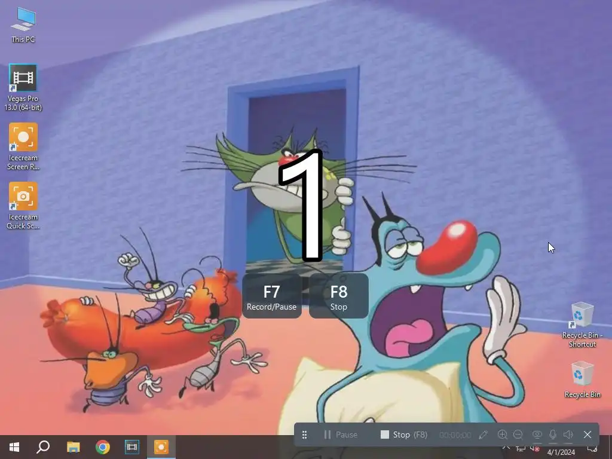
Task: Select the Icecream Quick Screenshot desktop shortcut
Action: pos(23,206)
